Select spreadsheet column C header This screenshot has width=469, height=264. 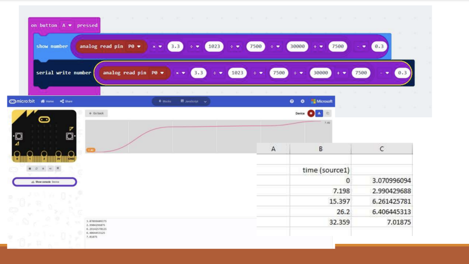coord(382,149)
